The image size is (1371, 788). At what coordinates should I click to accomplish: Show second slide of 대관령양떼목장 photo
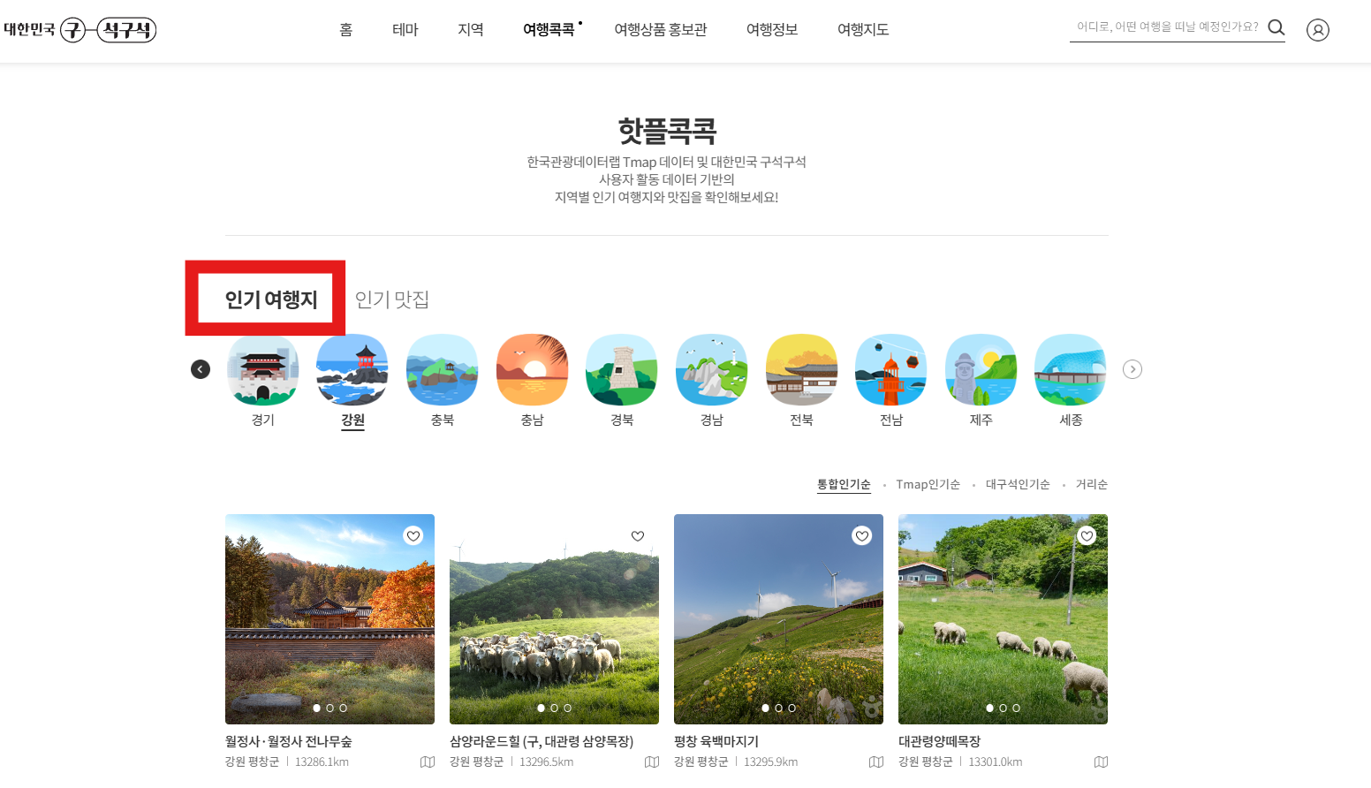(1004, 708)
